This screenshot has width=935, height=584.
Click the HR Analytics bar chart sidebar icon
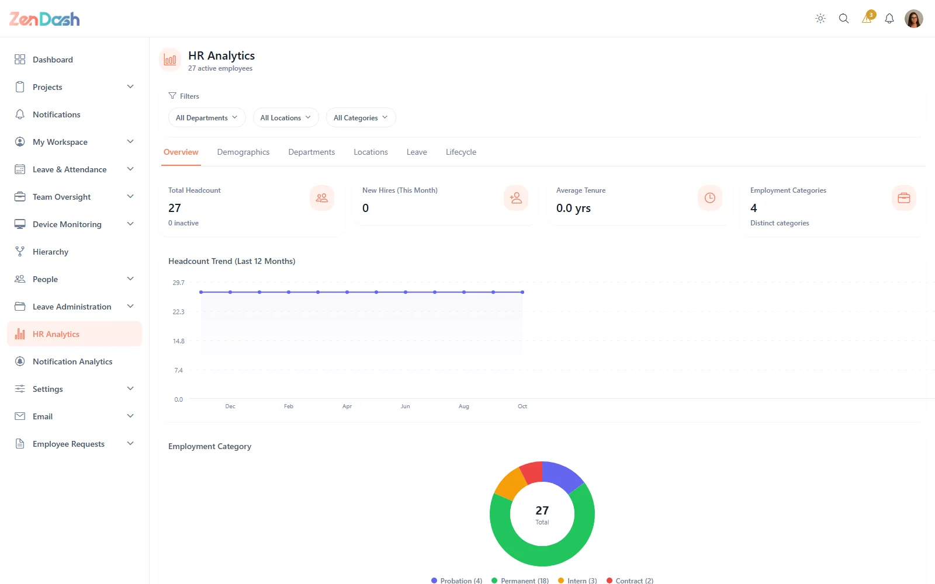(20, 334)
